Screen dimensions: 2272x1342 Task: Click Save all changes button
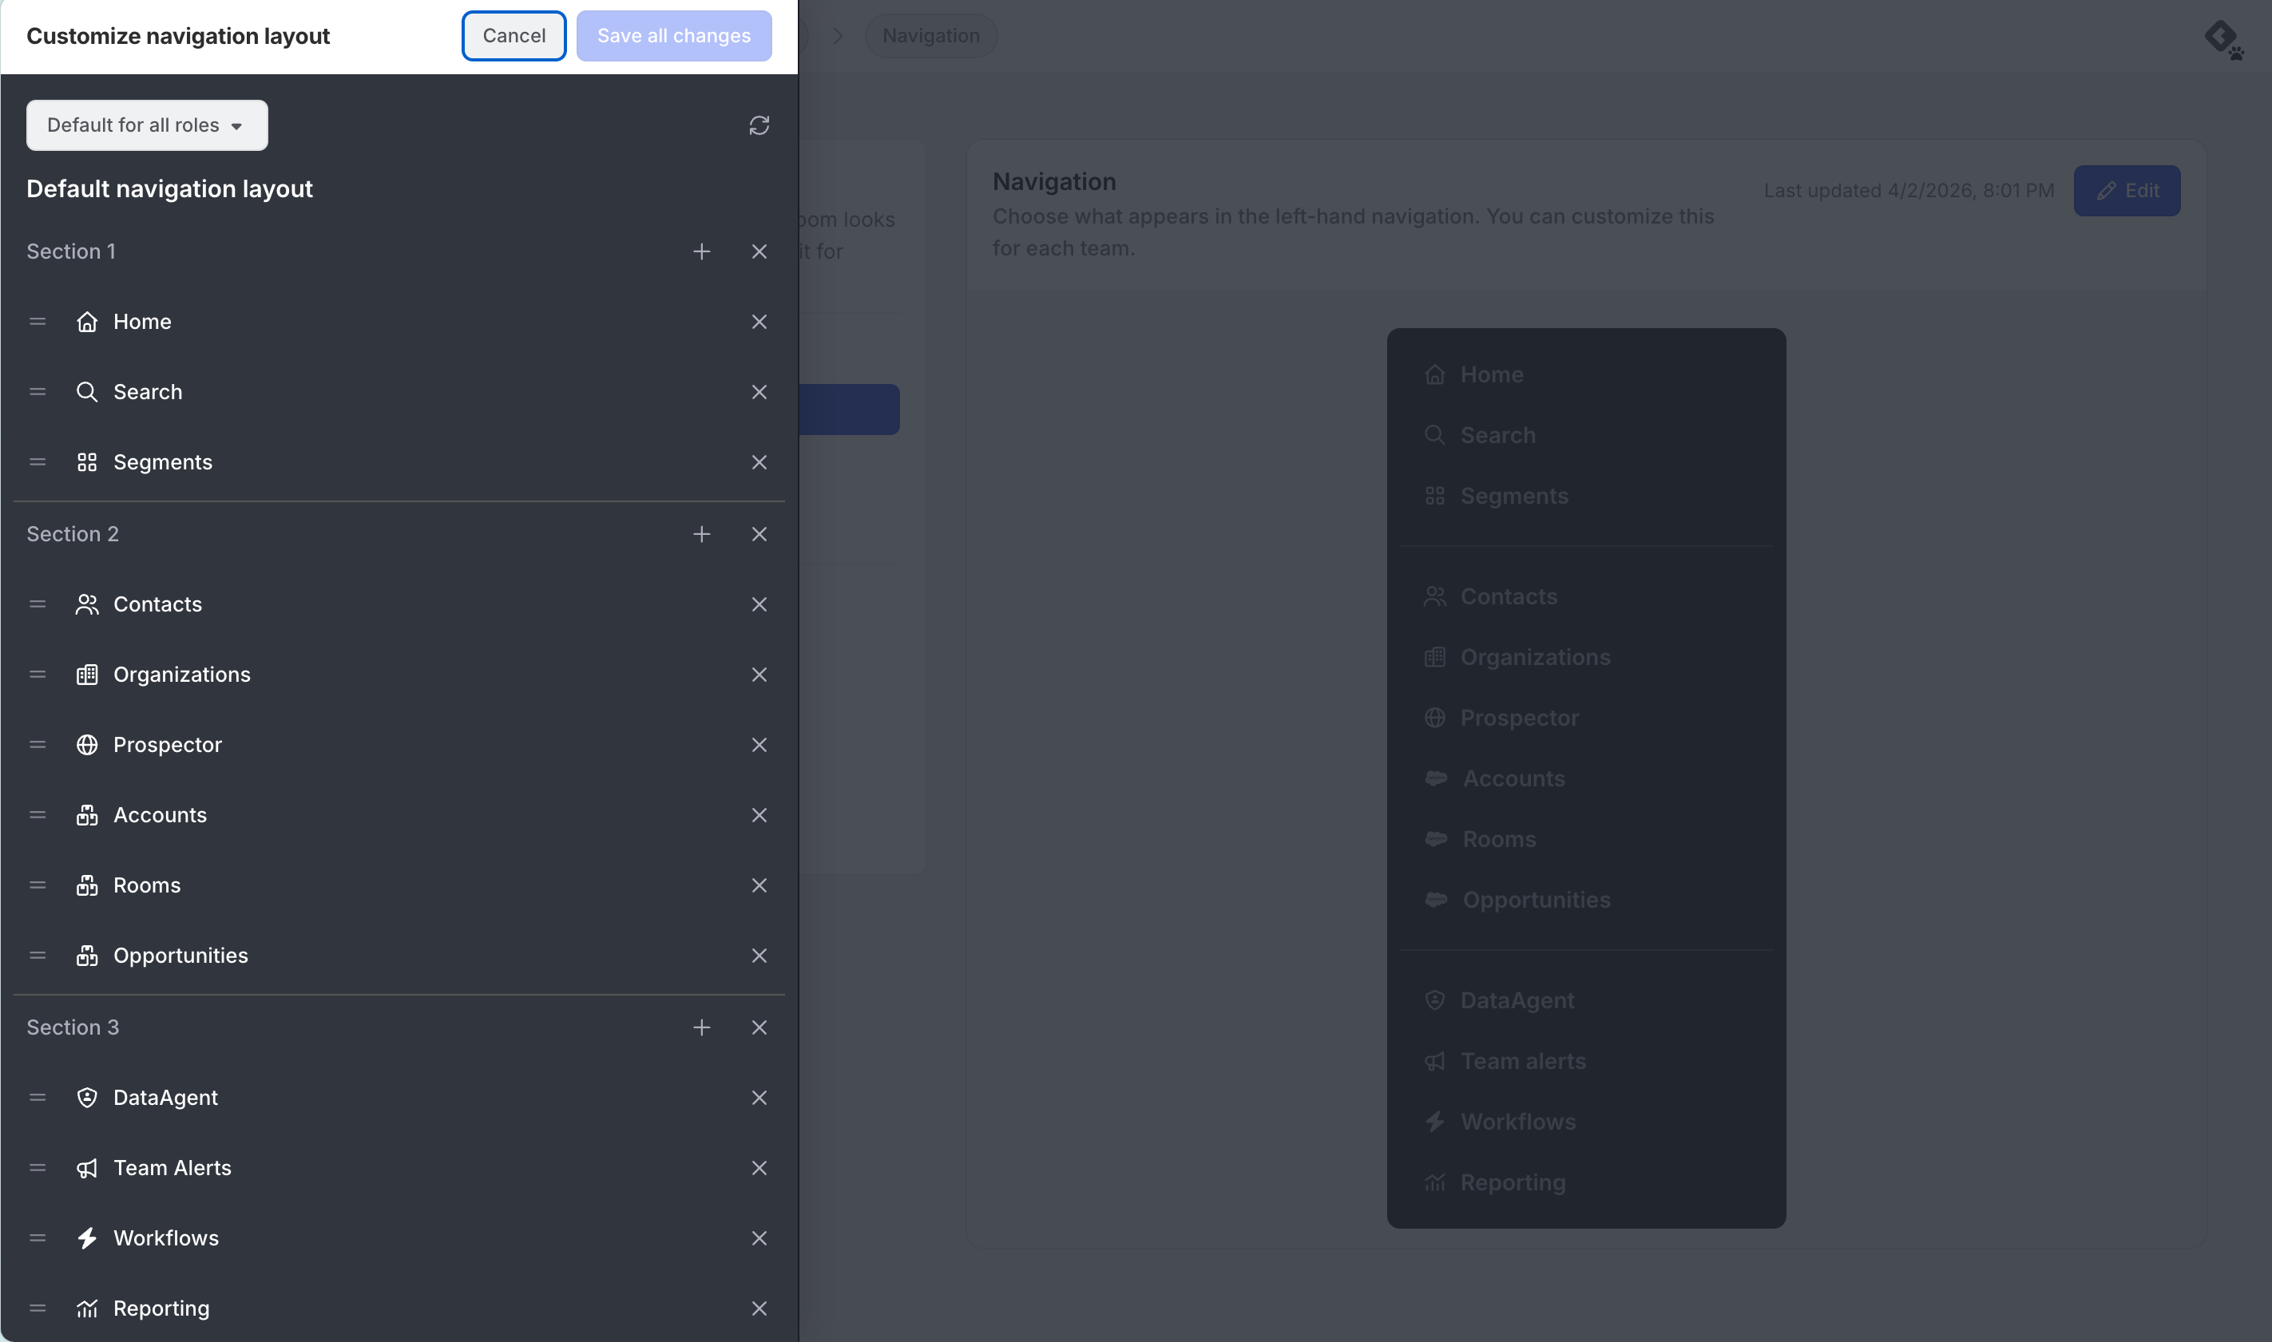674,36
